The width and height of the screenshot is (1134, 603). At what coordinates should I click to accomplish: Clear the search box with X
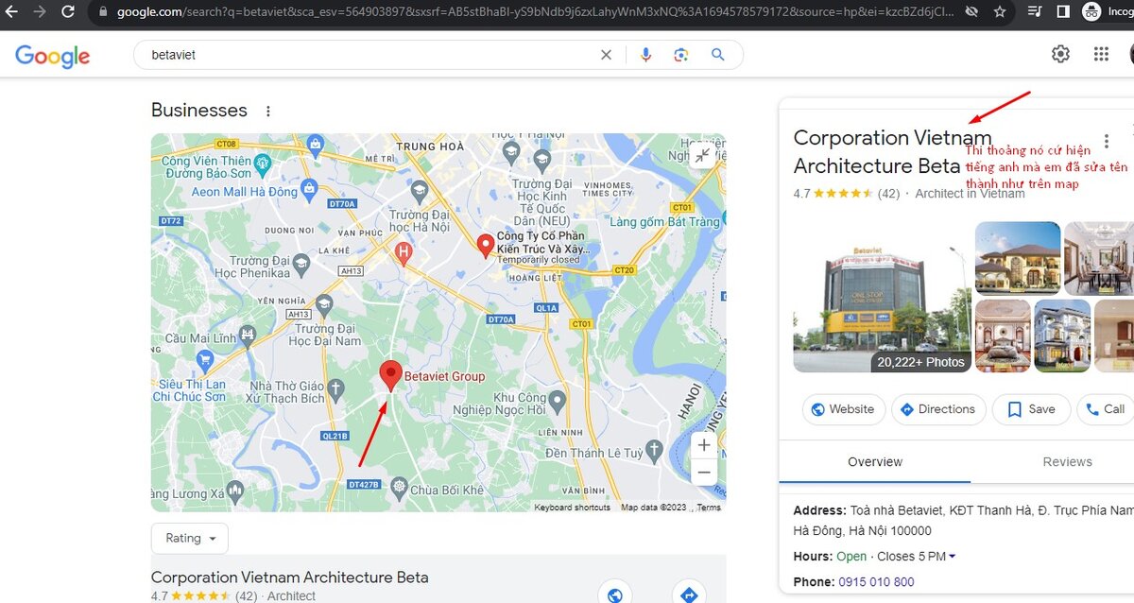pyautogui.click(x=606, y=55)
